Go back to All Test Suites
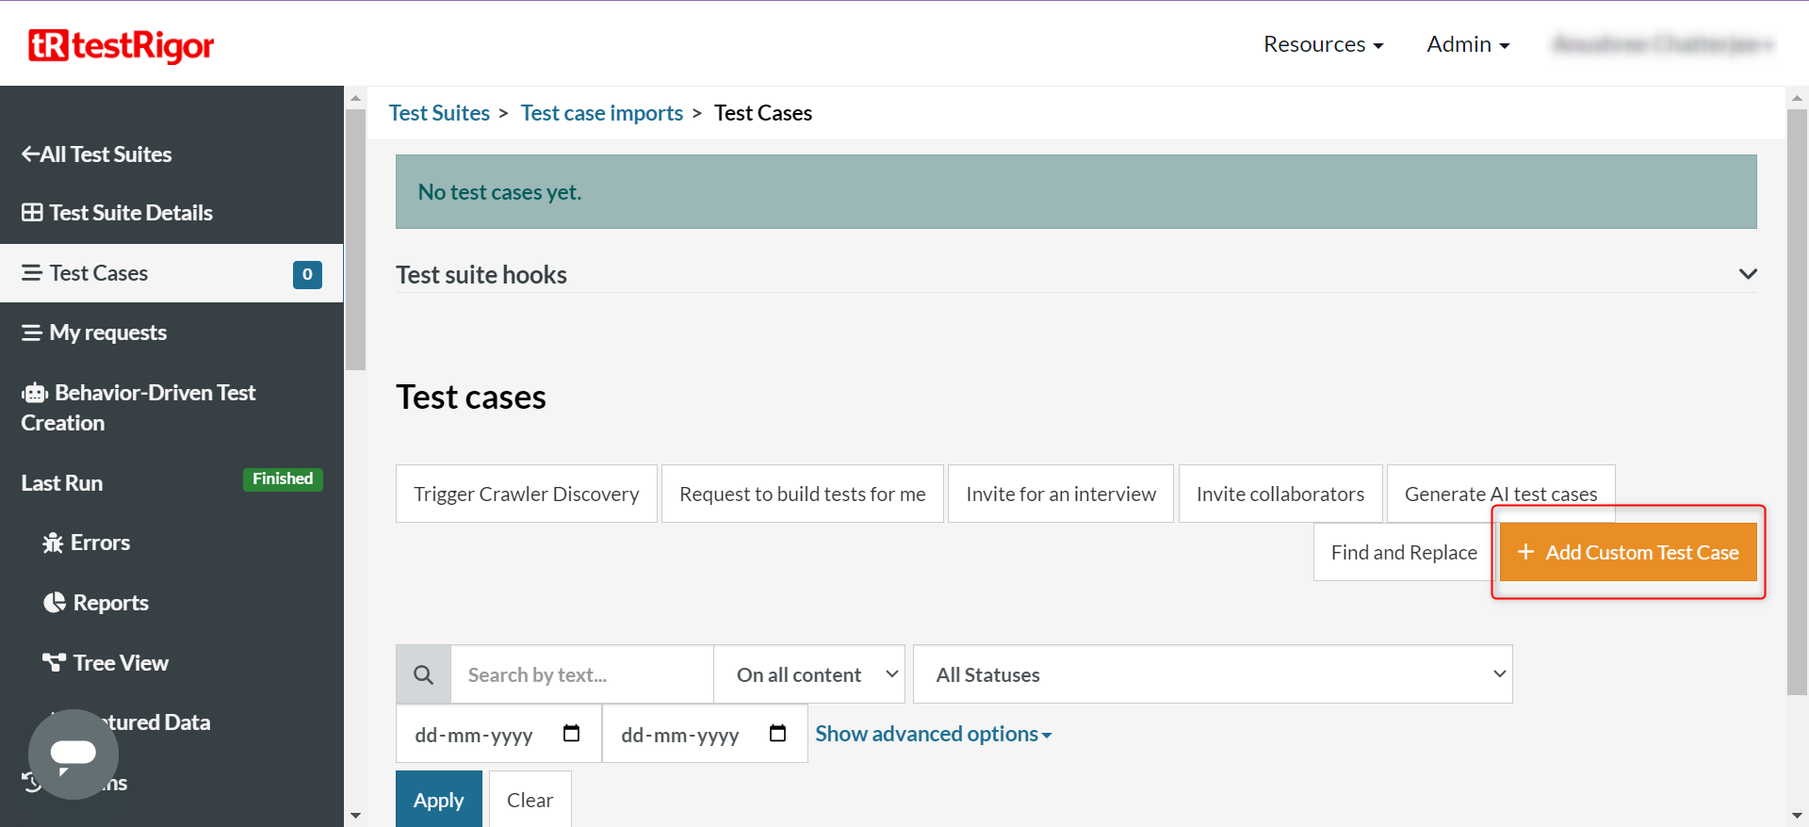This screenshot has width=1809, height=827. coord(97,154)
